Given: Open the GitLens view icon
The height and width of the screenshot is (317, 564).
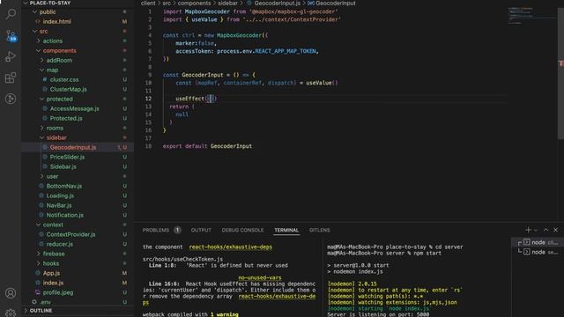Looking at the screenshot, I should pos(11,99).
